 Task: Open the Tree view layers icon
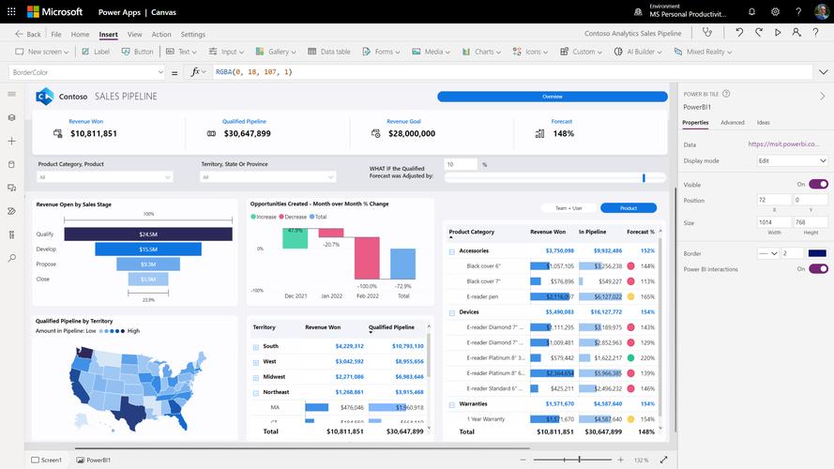click(x=11, y=117)
